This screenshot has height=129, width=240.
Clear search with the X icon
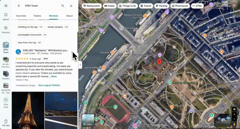coord(71,6)
